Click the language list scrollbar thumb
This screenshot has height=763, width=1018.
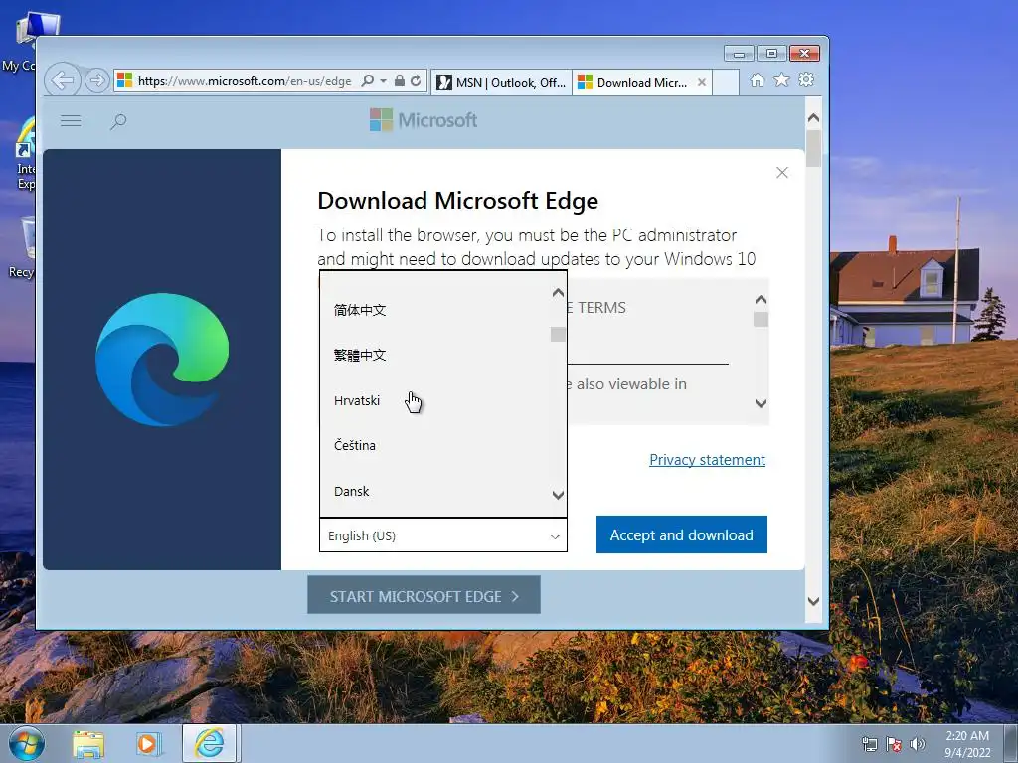coord(558,334)
